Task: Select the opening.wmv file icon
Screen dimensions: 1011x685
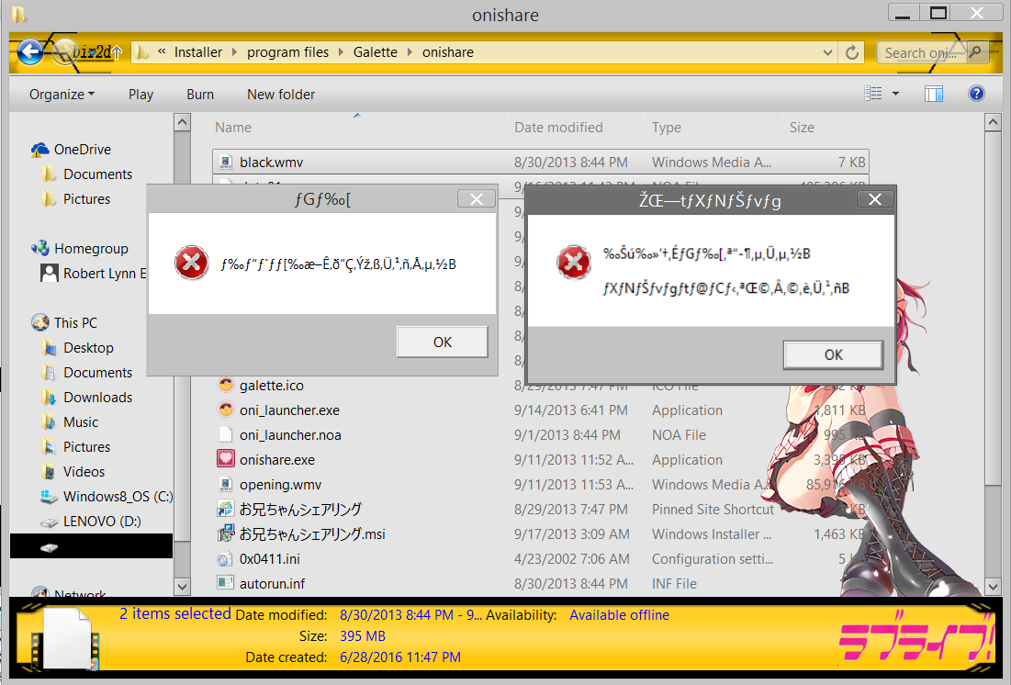Action: coord(225,485)
